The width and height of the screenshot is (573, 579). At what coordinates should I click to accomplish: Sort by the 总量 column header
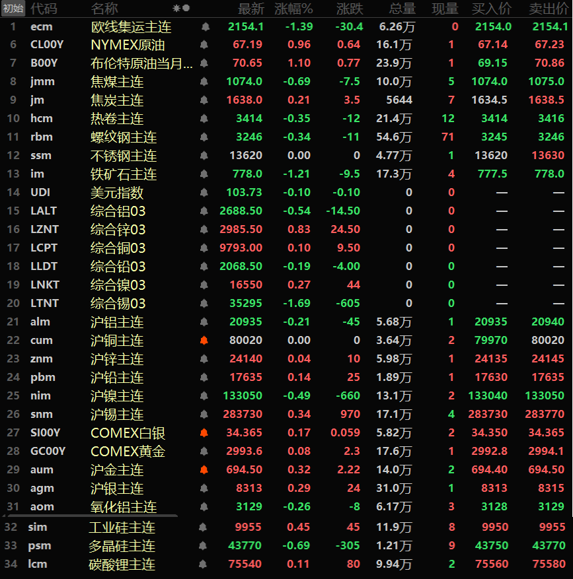pyautogui.click(x=402, y=9)
